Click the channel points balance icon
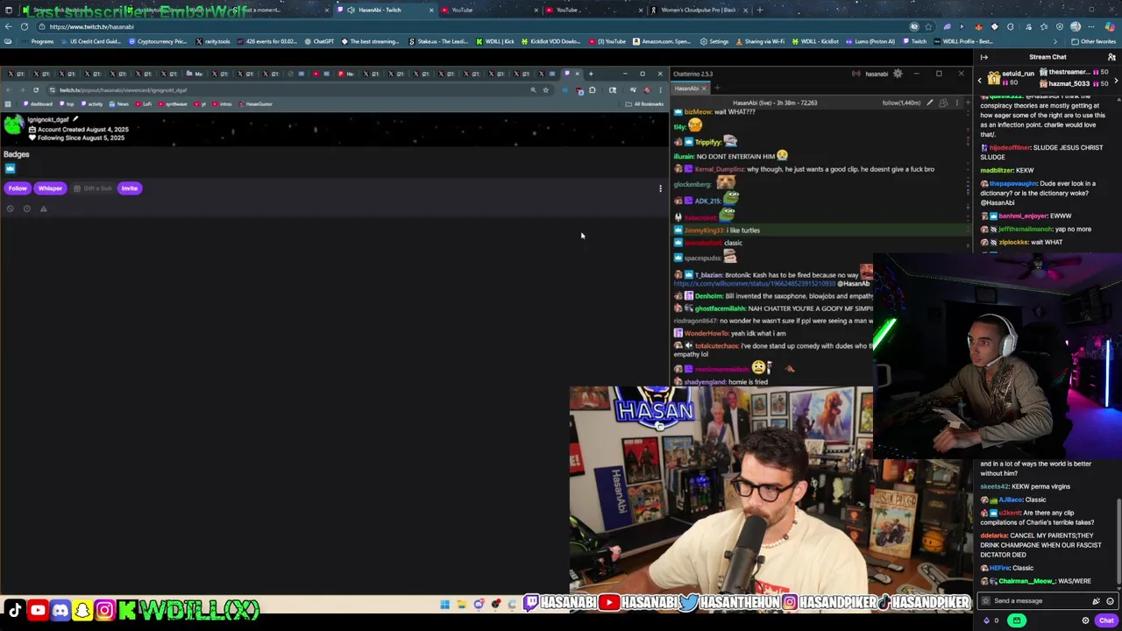The height and width of the screenshot is (631, 1122). (991, 620)
